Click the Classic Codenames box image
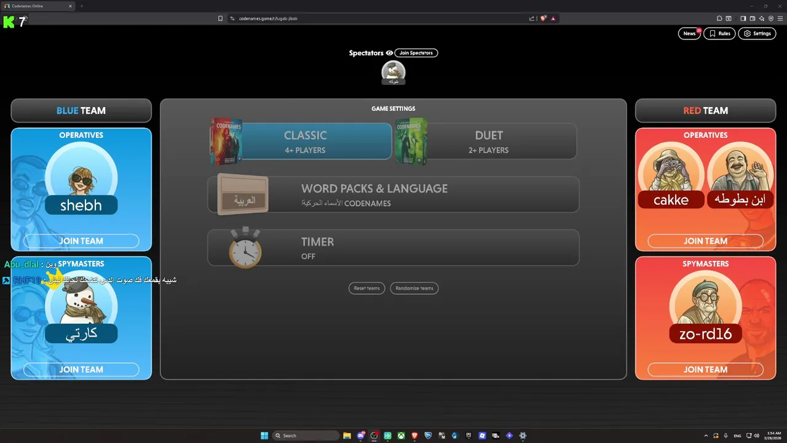Screen dimensions: 787x443 coord(226,142)
